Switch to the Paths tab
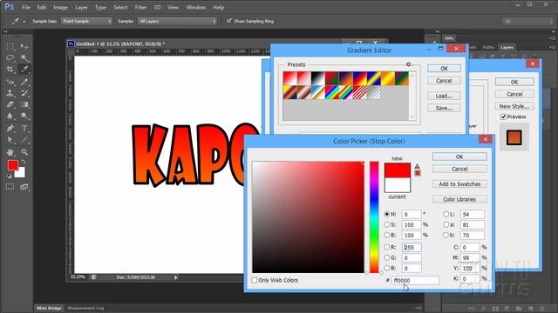This screenshot has width=558, height=313. click(488, 47)
